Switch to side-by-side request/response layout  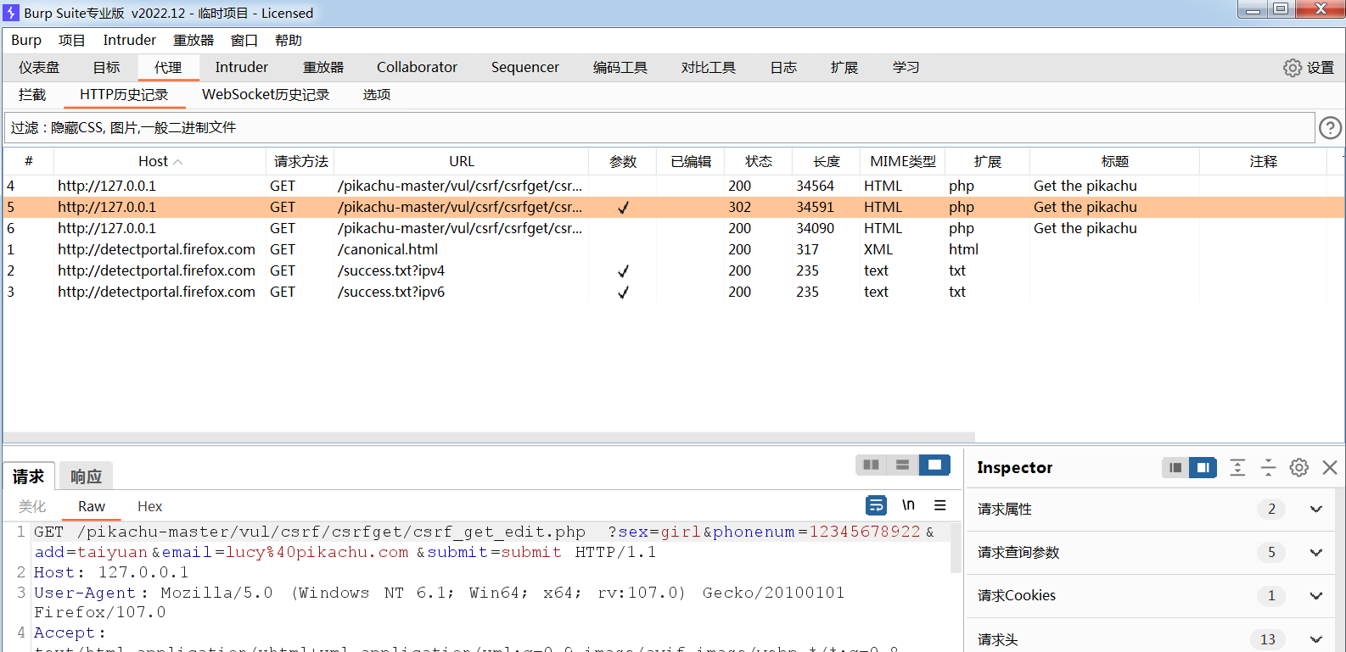(871, 465)
